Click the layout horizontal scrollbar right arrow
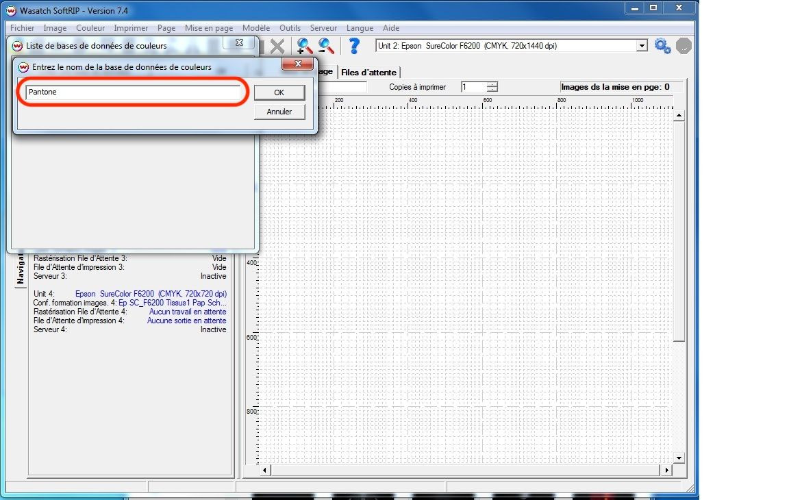 666,470
